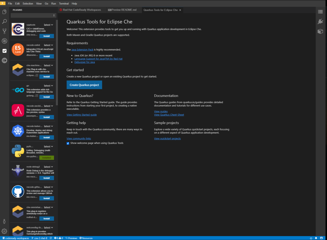Image resolution: width=327 pixels, height=240 pixels.
Task: Open the Java Extension Pack link
Action: pyautogui.click(x=82, y=50)
